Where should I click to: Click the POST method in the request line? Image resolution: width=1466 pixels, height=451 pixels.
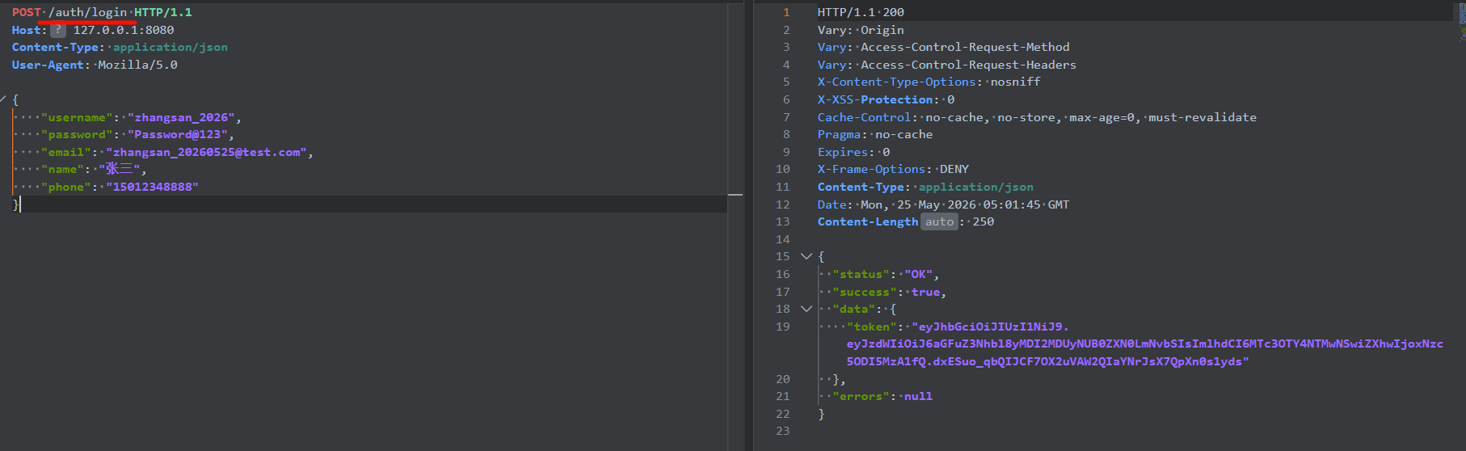click(26, 12)
